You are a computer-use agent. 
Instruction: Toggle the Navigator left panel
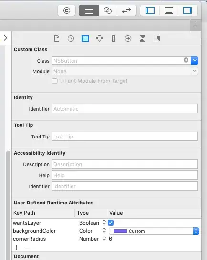point(150,11)
